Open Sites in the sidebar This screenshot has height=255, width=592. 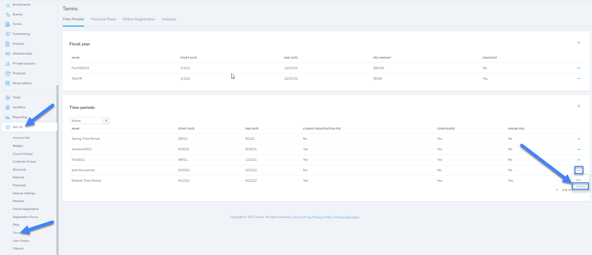(16, 225)
